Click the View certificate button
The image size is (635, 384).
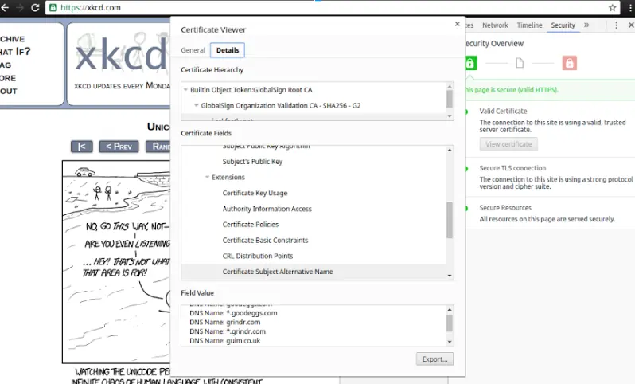(508, 144)
